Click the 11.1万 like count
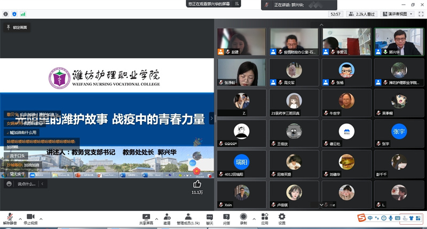The width and height of the screenshot is (427, 229). [x=197, y=193]
